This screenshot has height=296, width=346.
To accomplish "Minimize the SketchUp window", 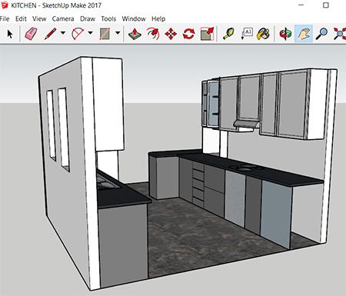I will tap(301, 5).
